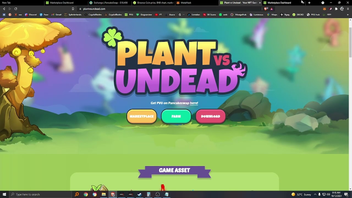Open the PVU bookmark
This screenshot has width=352, height=198.
pyautogui.click(x=129, y=15)
